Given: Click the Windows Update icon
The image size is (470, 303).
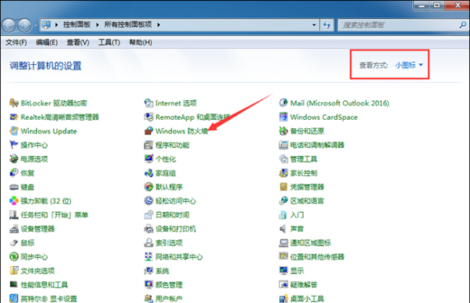Looking at the screenshot, I should pos(14,131).
